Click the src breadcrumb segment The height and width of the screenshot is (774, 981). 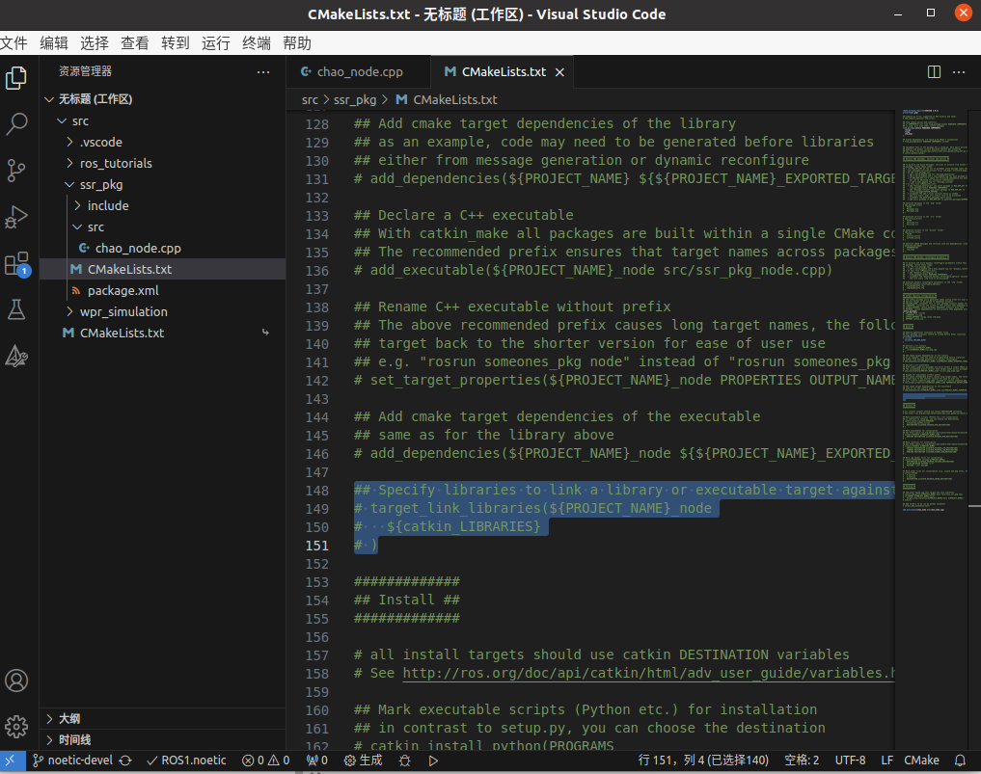[x=310, y=100]
